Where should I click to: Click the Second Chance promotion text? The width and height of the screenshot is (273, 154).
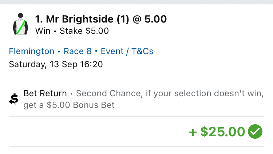click(x=109, y=93)
